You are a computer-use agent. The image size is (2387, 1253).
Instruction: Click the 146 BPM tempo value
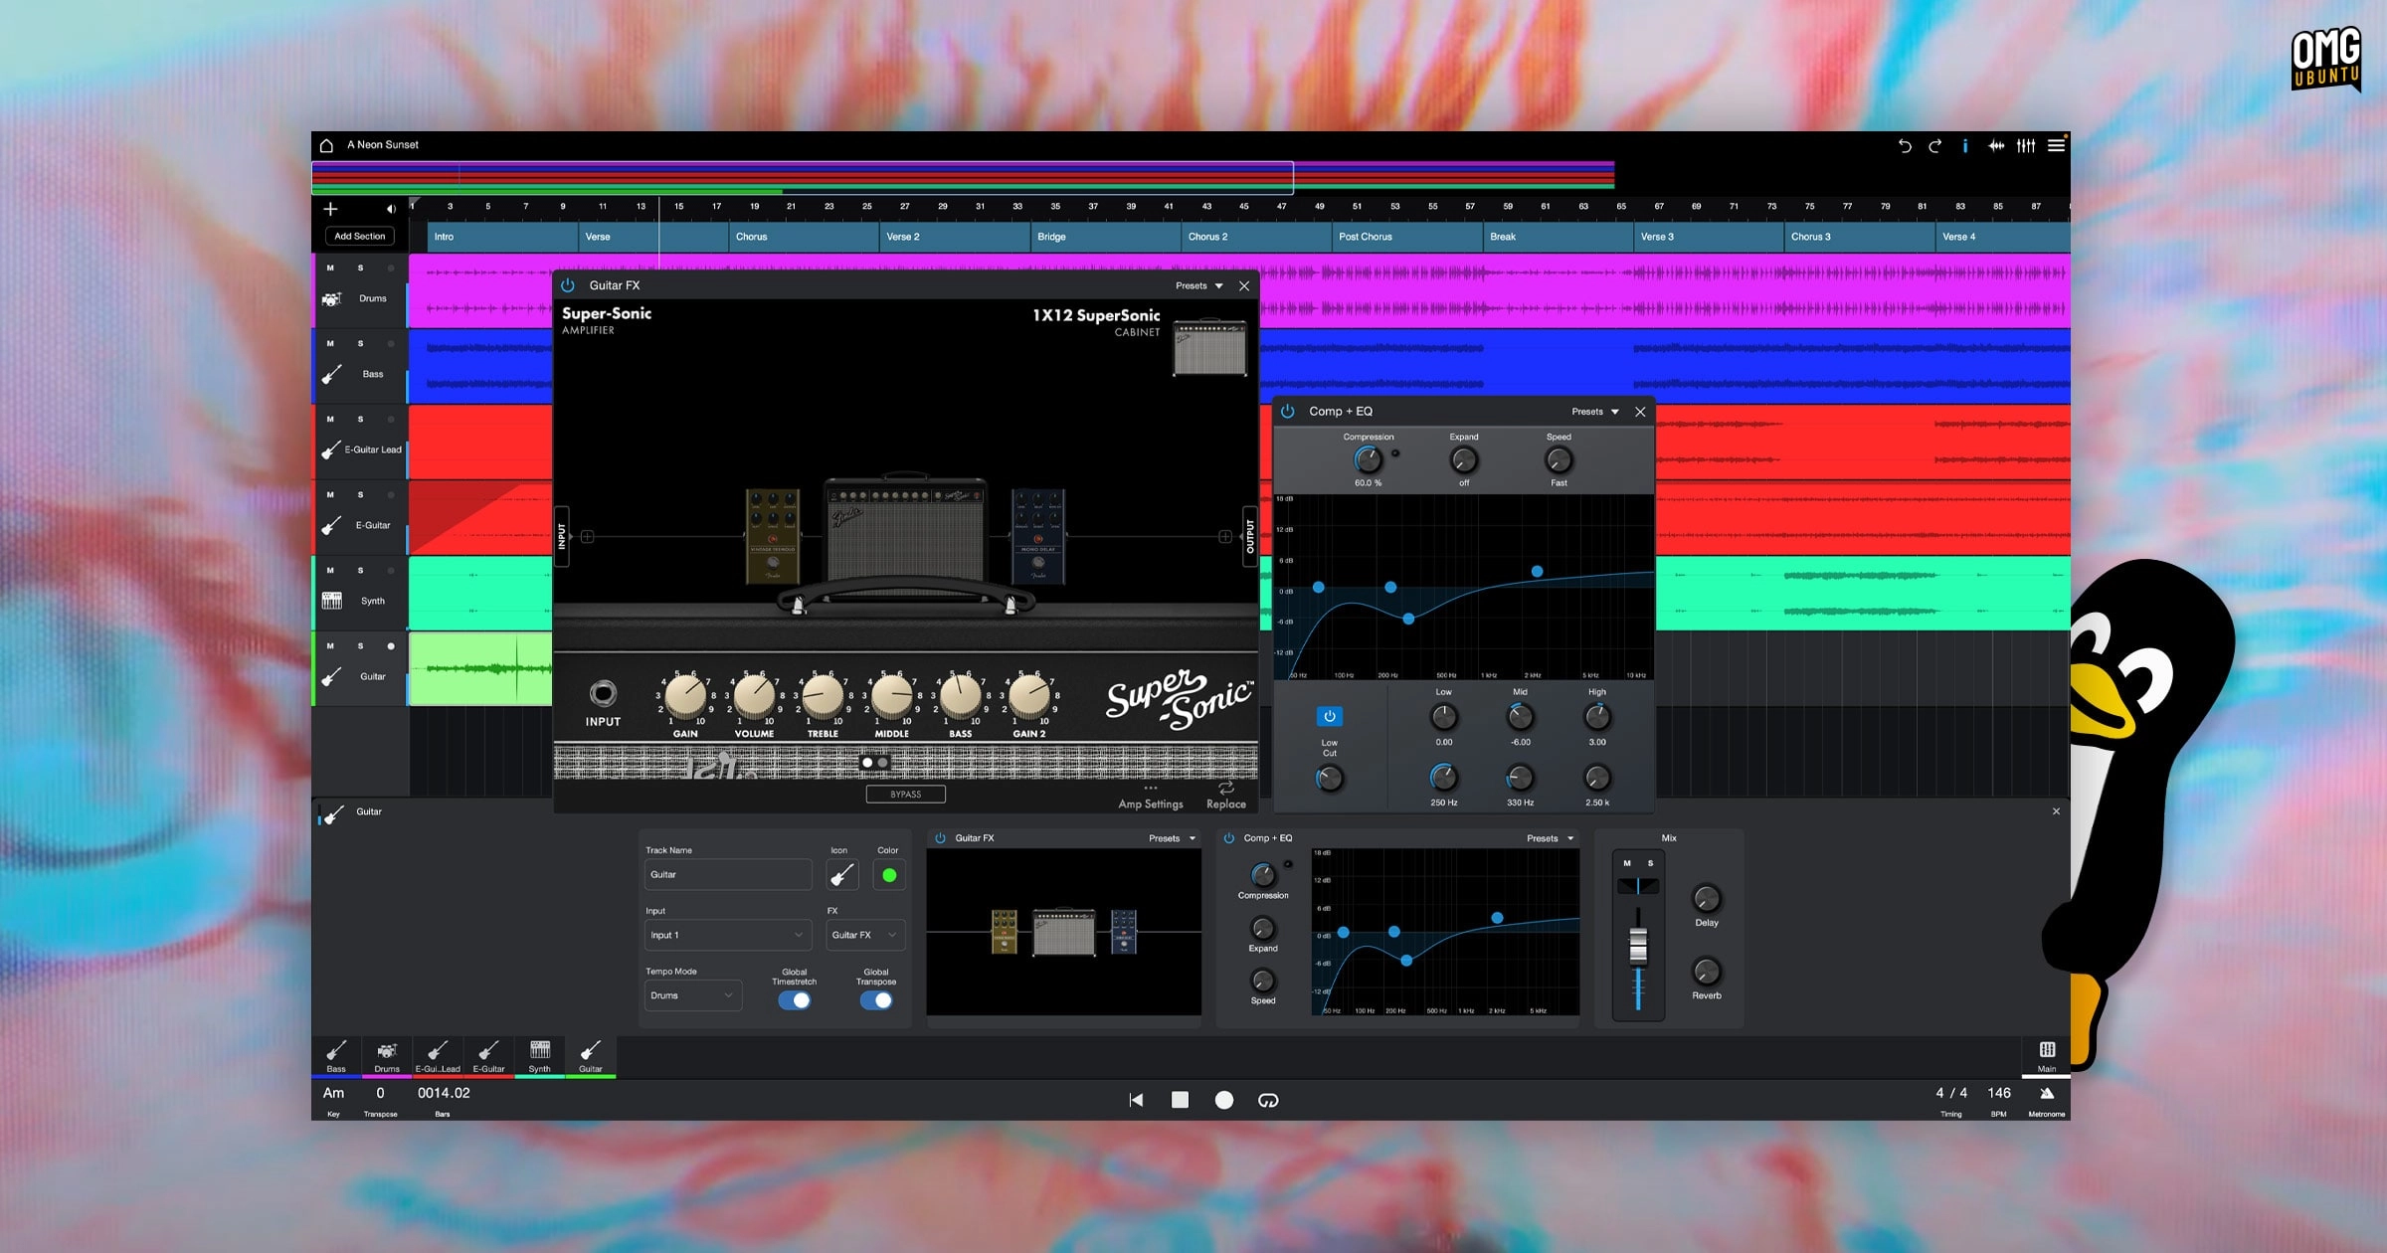[x=1999, y=1093]
